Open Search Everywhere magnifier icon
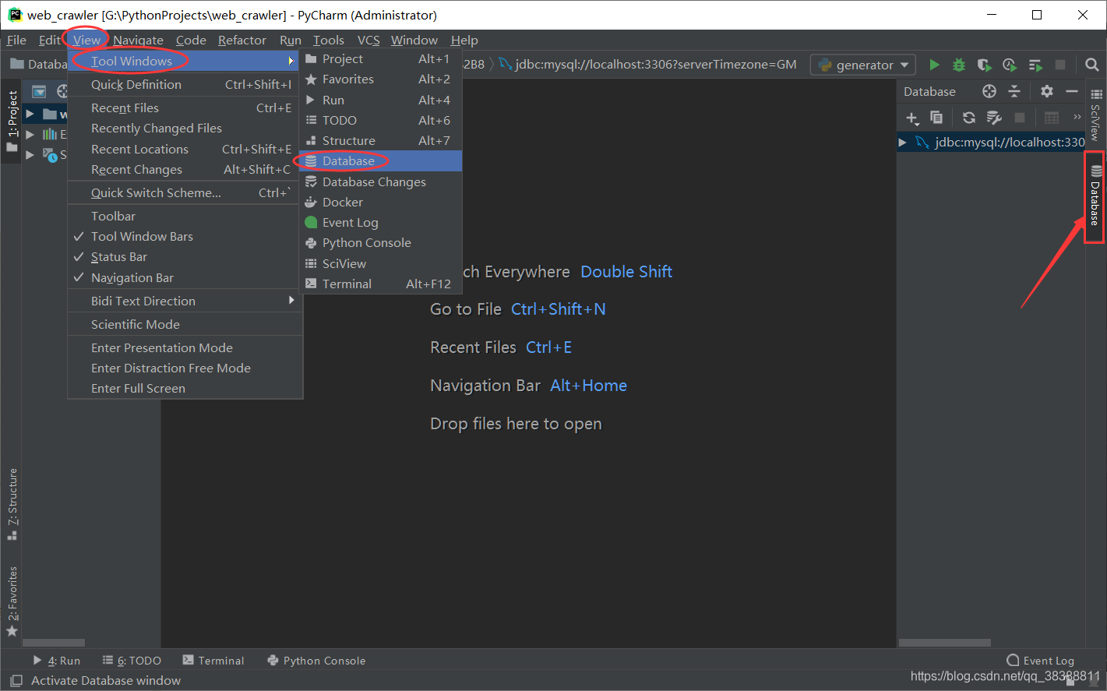Viewport: 1107px width, 691px height. [1092, 65]
